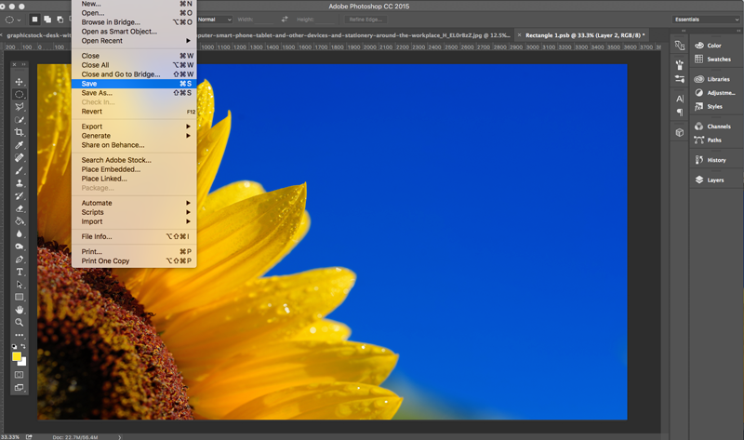The image size is (744, 440).
Task: Select the Brush tool
Action: [x=19, y=170]
